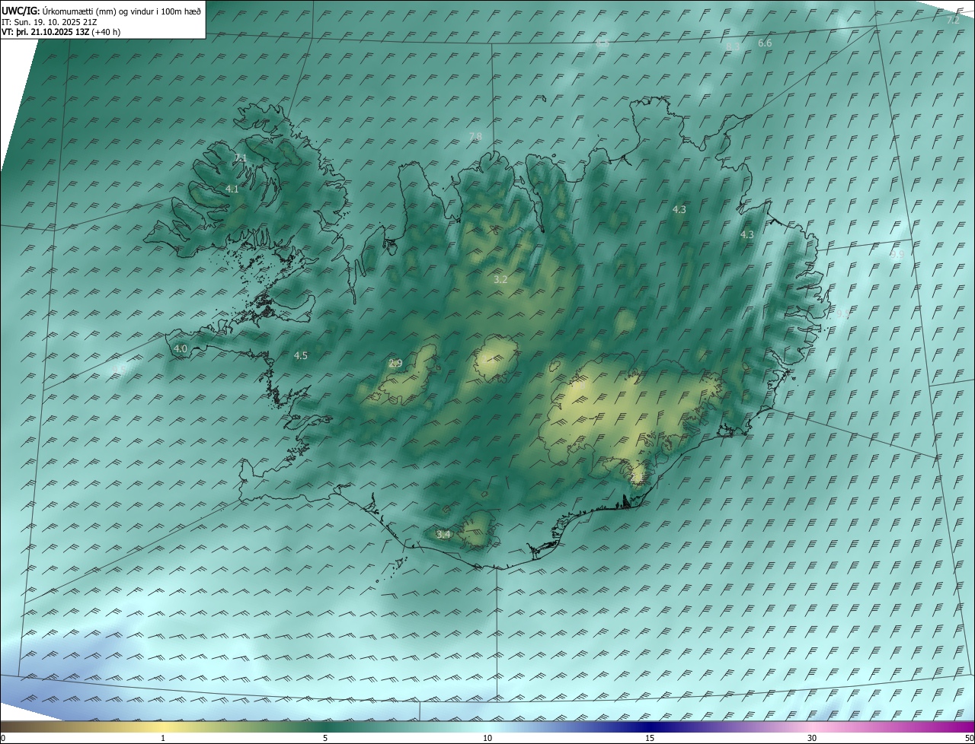
Task: Pick the 6.6 value label near the top edge
Action: pyautogui.click(x=765, y=43)
